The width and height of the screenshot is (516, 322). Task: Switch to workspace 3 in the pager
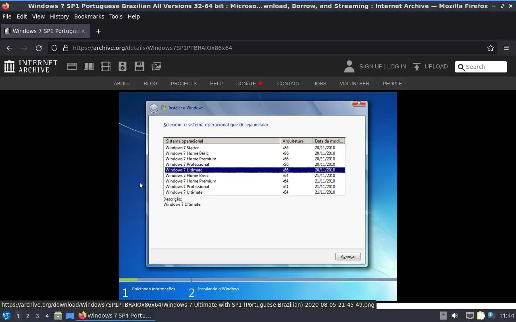[x=37, y=316]
